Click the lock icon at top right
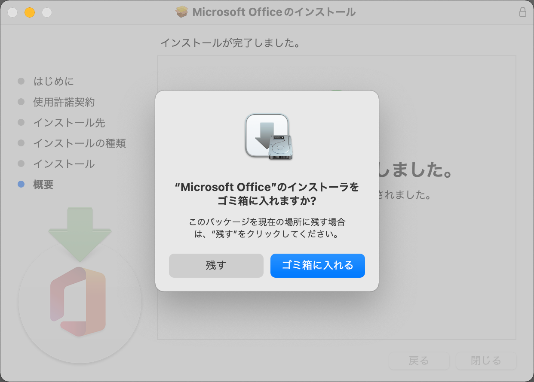Viewport: 534px width, 382px height. tap(523, 12)
